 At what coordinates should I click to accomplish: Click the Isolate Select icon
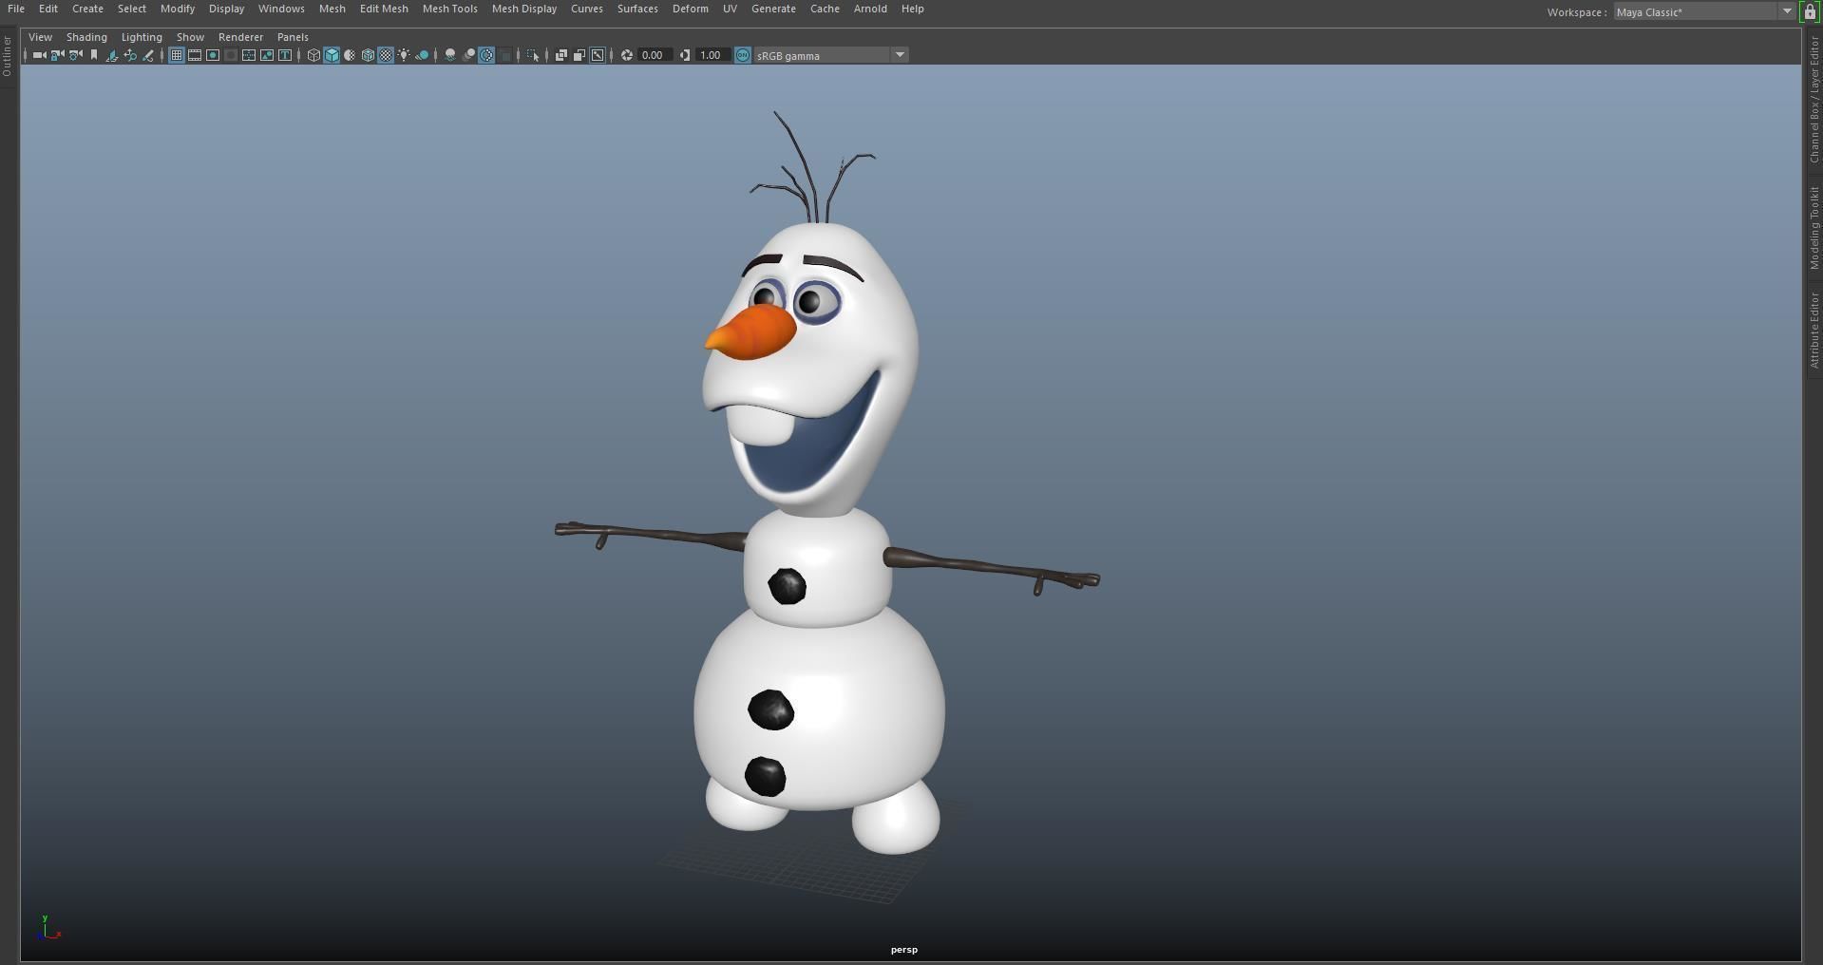pyautogui.click(x=534, y=55)
